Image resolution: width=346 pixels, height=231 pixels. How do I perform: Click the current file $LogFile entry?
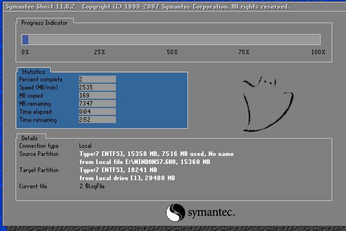[x=92, y=187]
